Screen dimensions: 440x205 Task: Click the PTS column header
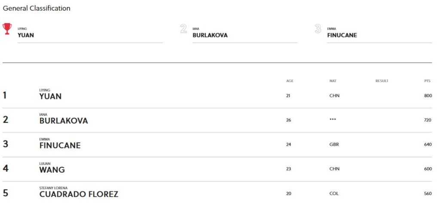427,81
